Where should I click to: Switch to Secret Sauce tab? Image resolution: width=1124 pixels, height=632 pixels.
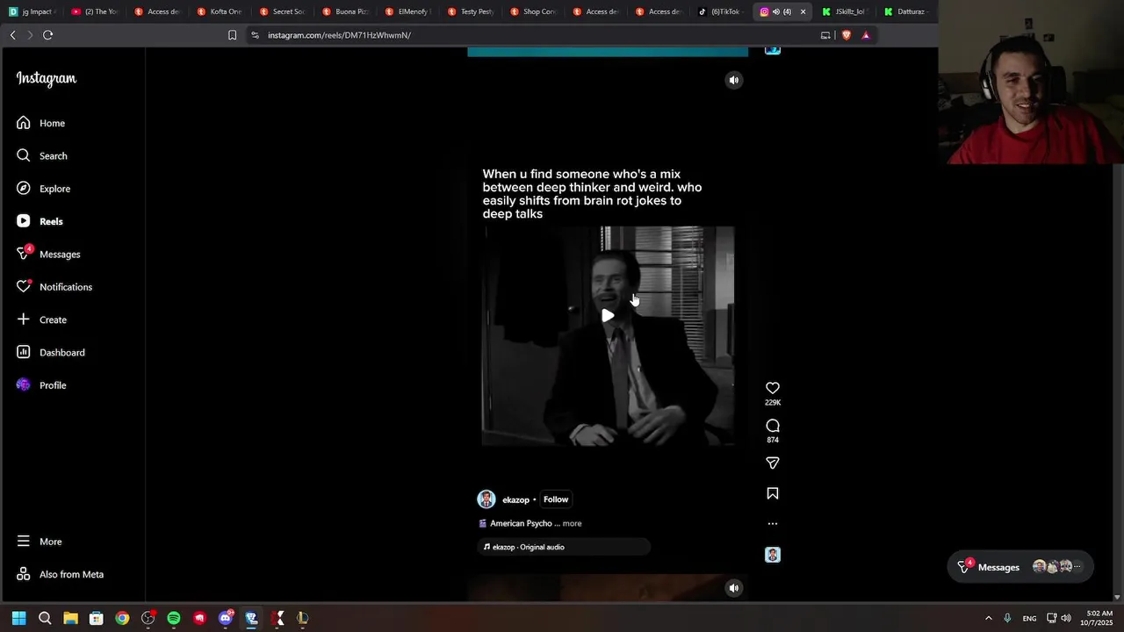coord(282,11)
